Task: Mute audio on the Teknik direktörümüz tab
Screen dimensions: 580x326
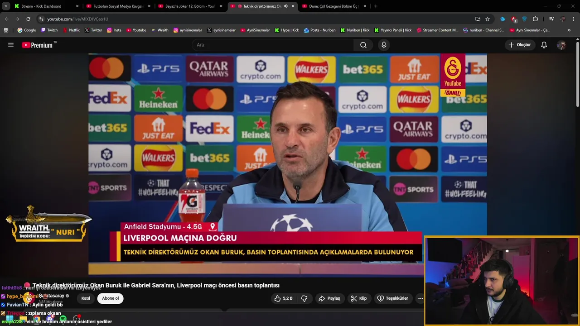Action: point(285,6)
